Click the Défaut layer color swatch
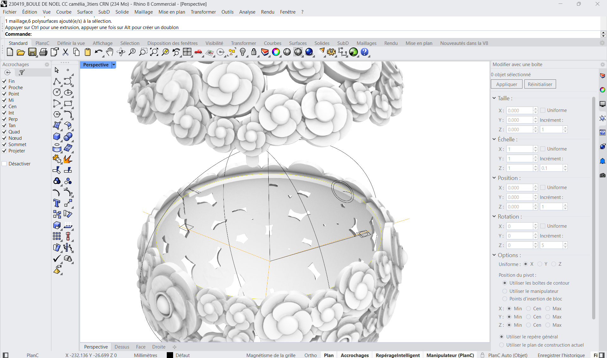 pyautogui.click(x=170, y=355)
